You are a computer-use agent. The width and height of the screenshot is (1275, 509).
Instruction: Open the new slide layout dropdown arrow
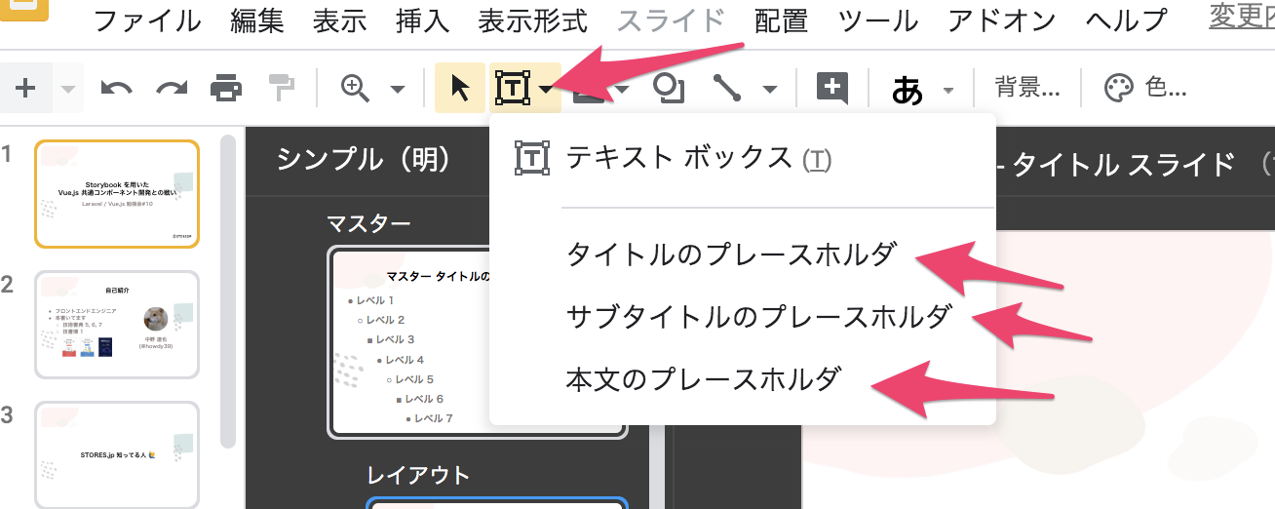[67, 90]
